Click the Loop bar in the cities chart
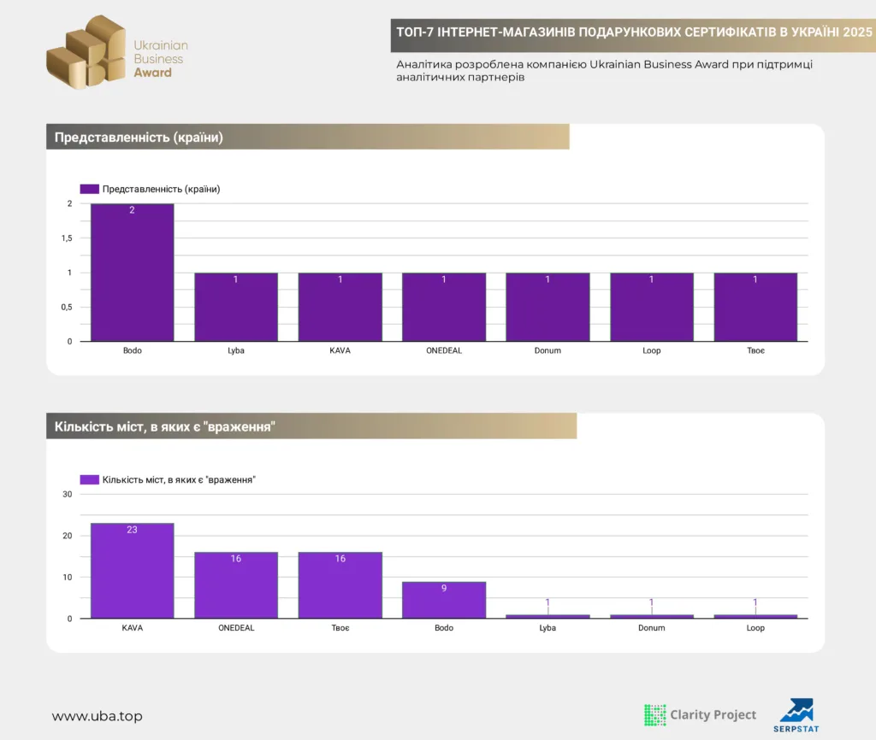876x740 pixels. point(755,616)
